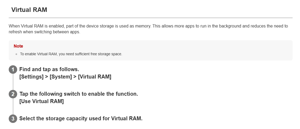Click the line connecting steps 2 and 3

click(13, 107)
